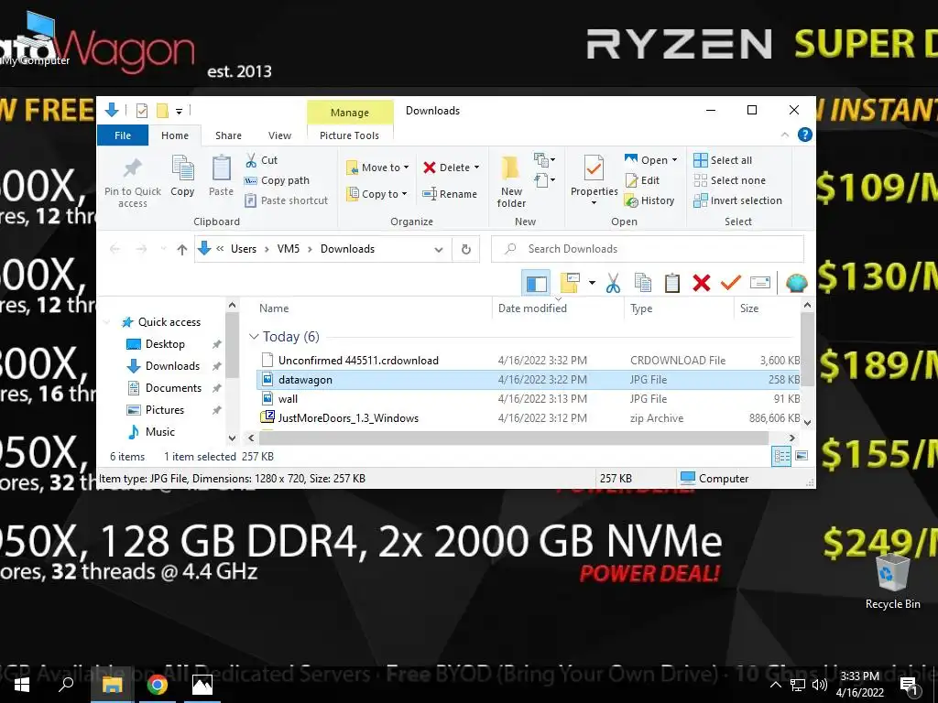
Task: Open the Customize Quick Access Toolbar dropdown
Action: (179, 111)
